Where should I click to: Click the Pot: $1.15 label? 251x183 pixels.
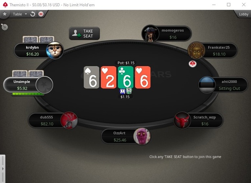[126, 63]
